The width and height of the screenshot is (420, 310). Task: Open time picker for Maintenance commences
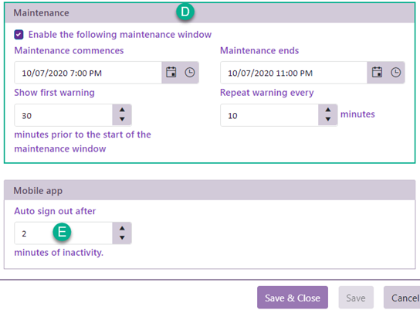190,73
